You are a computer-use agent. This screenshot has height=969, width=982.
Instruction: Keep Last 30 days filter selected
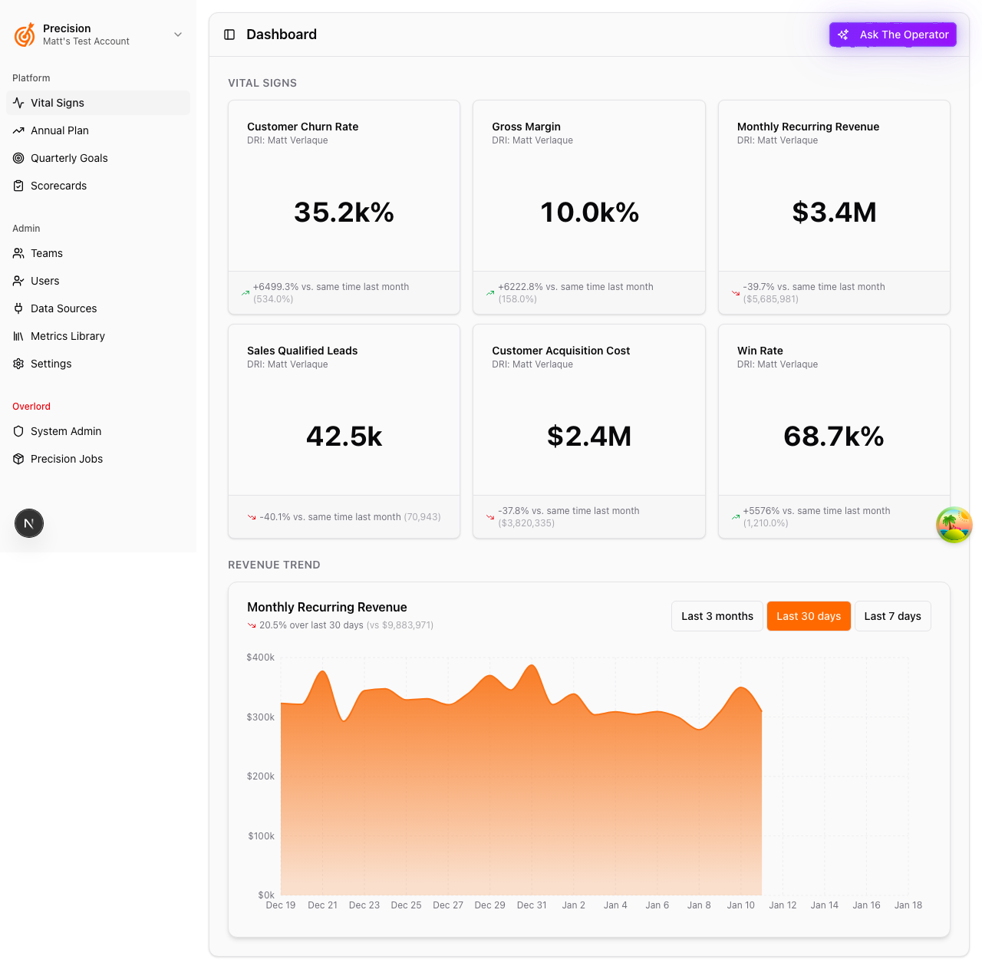(809, 616)
